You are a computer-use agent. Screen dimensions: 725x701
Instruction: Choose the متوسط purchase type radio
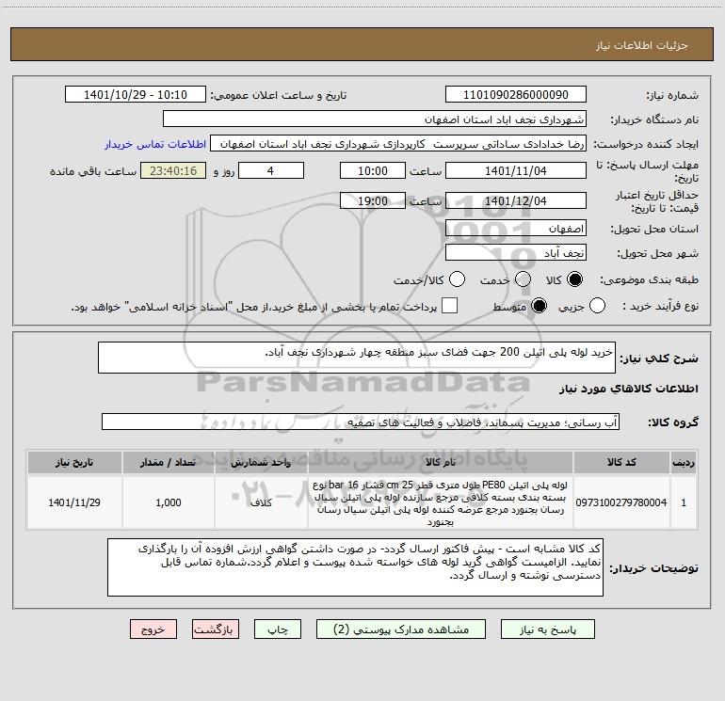[x=539, y=306]
